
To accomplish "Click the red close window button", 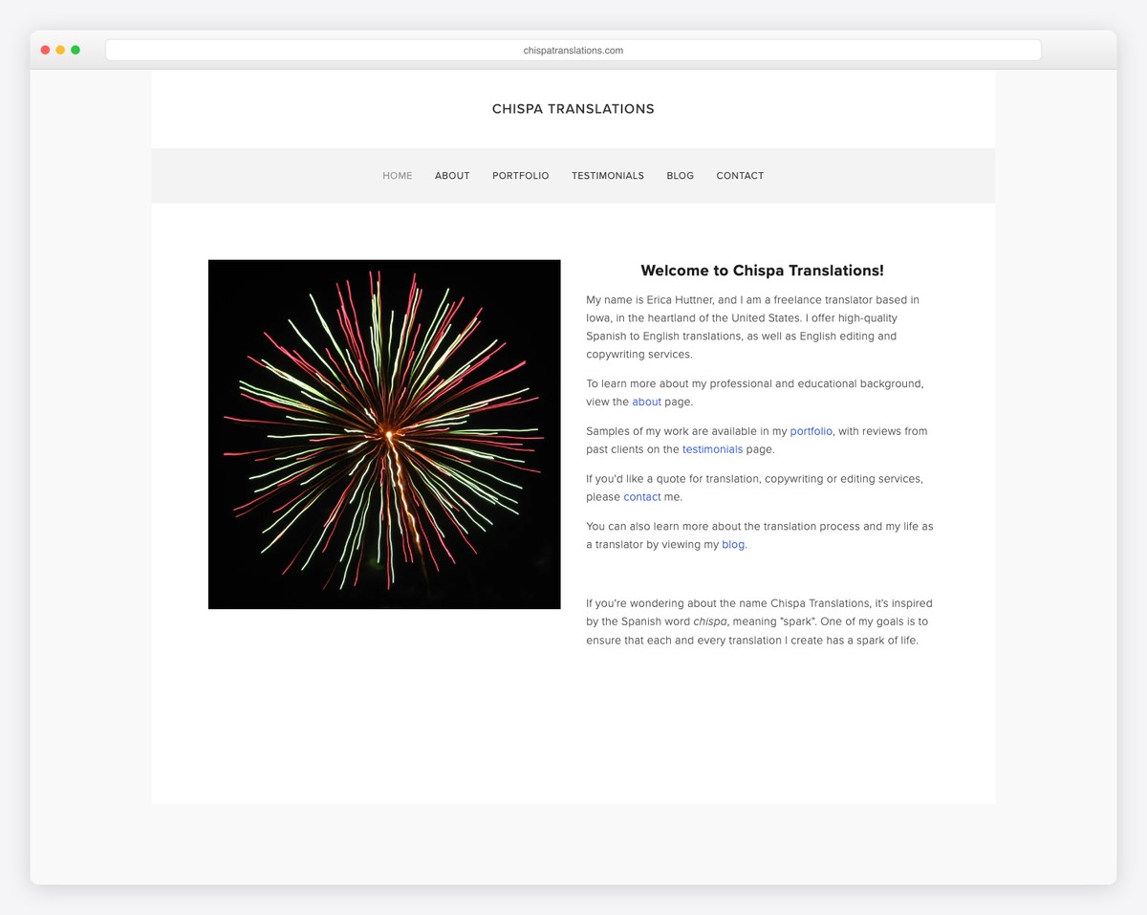I will [x=45, y=50].
